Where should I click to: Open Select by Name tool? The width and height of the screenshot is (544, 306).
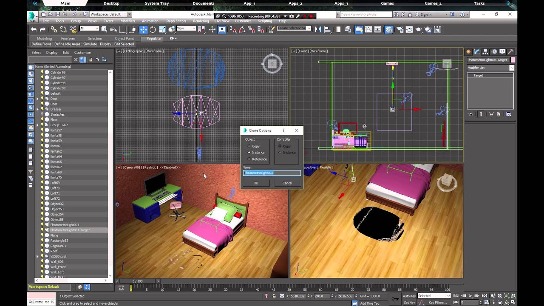point(113,29)
